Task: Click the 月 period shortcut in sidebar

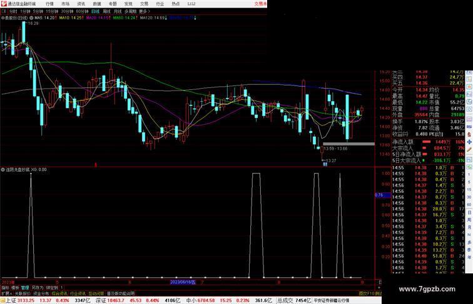Action: [469, 228]
